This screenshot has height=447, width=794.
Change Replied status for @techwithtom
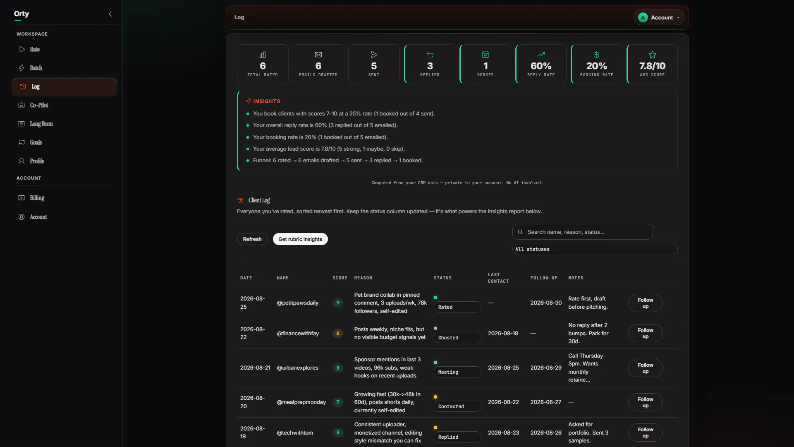(x=457, y=437)
